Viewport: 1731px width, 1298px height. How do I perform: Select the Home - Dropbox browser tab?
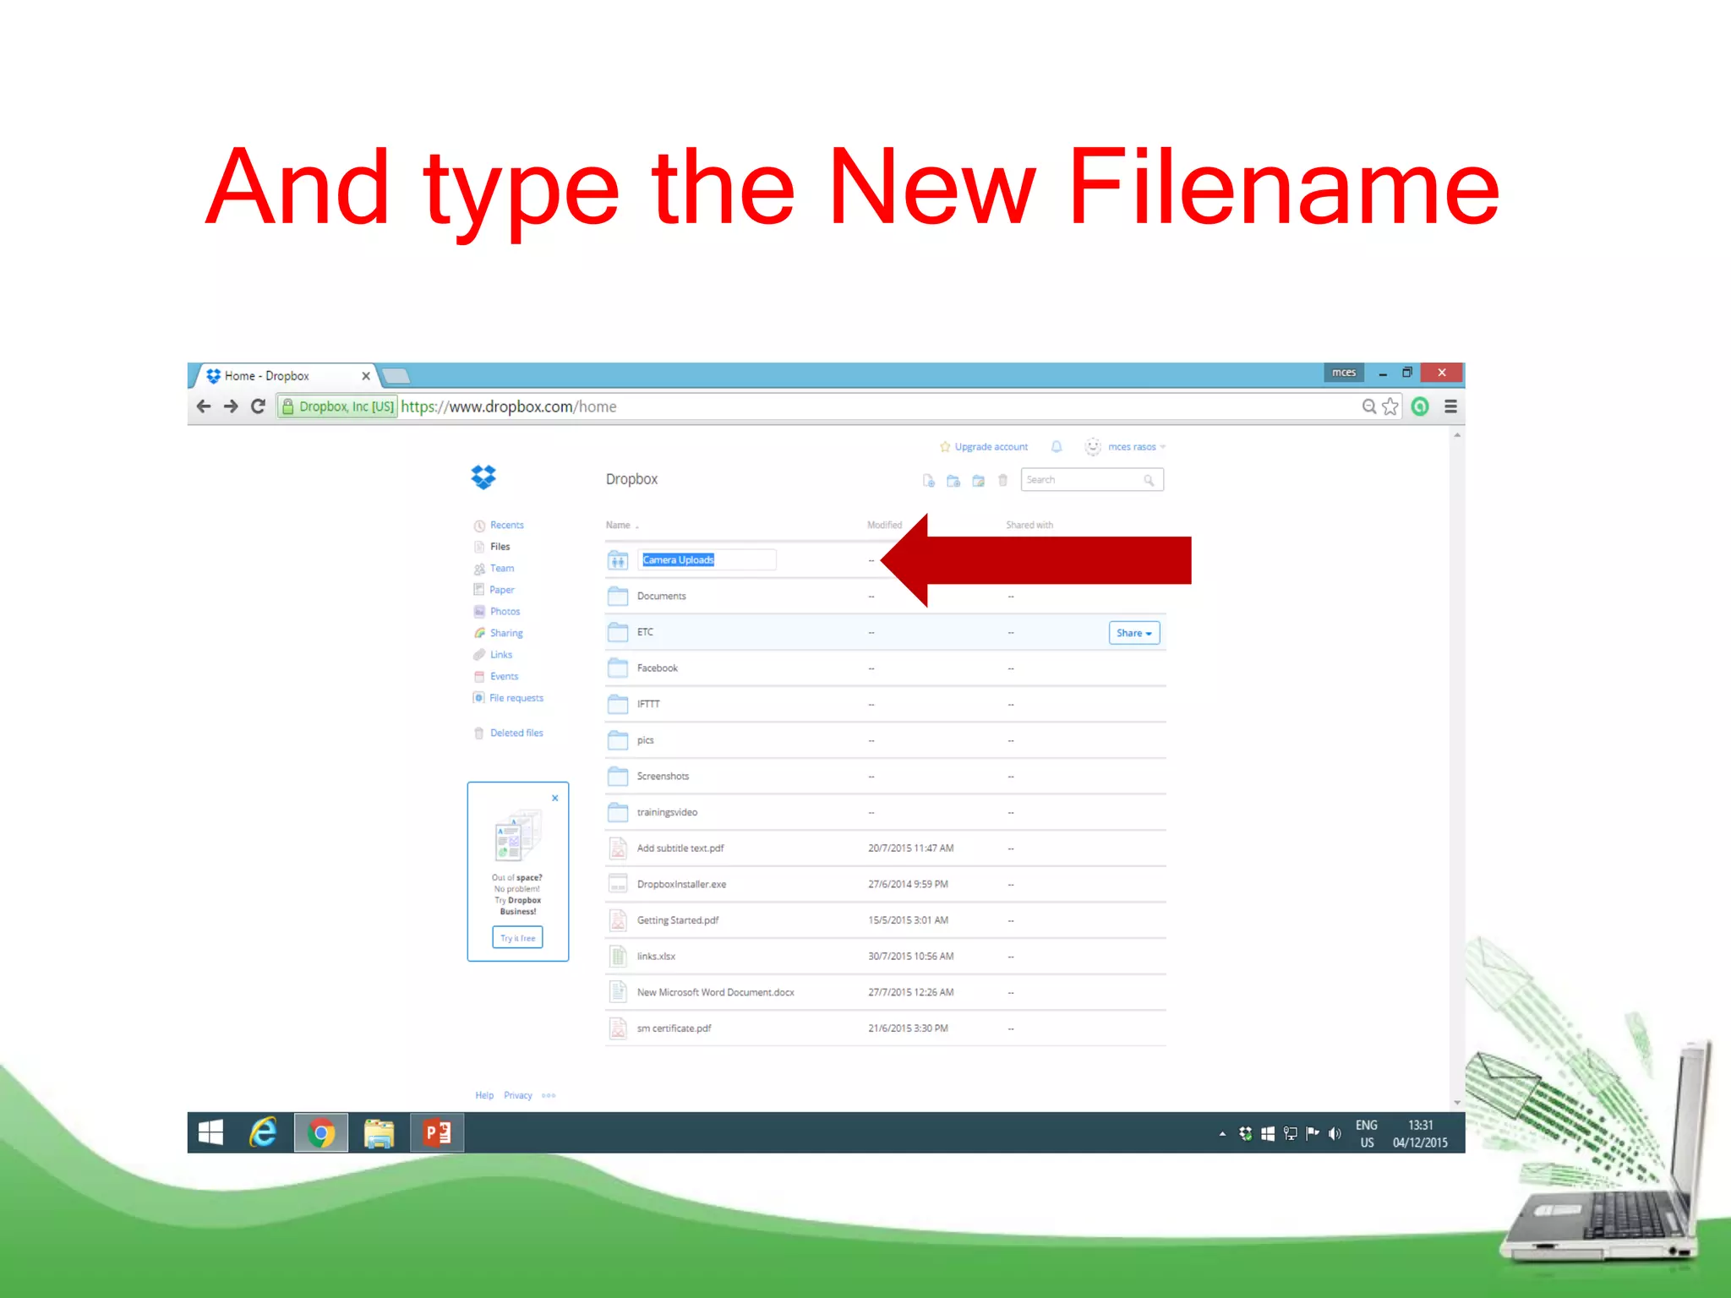[x=286, y=376]
